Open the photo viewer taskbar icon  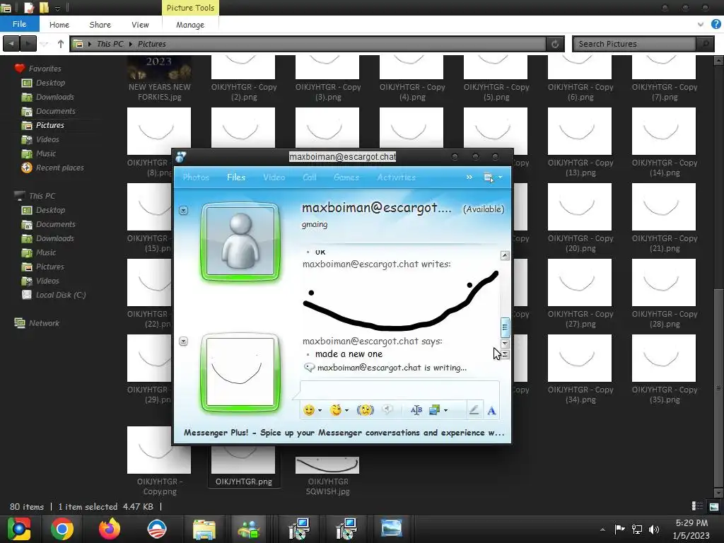(x=391, y=529)
